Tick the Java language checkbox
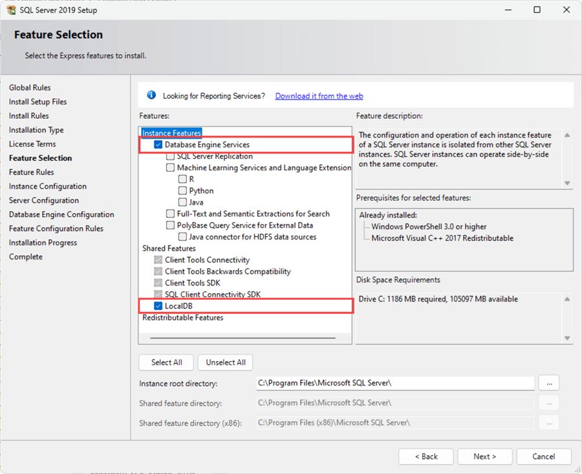 pyautogui.click(x=182, y=202)
